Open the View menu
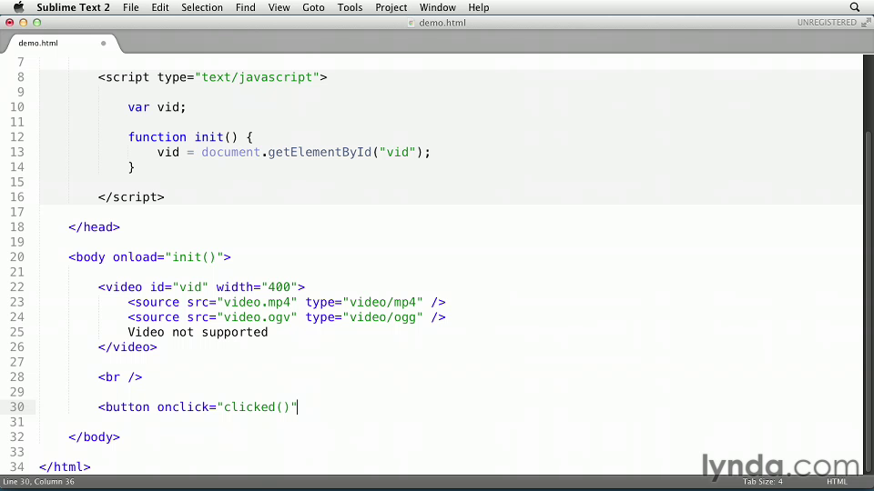This screenshot has height=491, width=874. 279,7
